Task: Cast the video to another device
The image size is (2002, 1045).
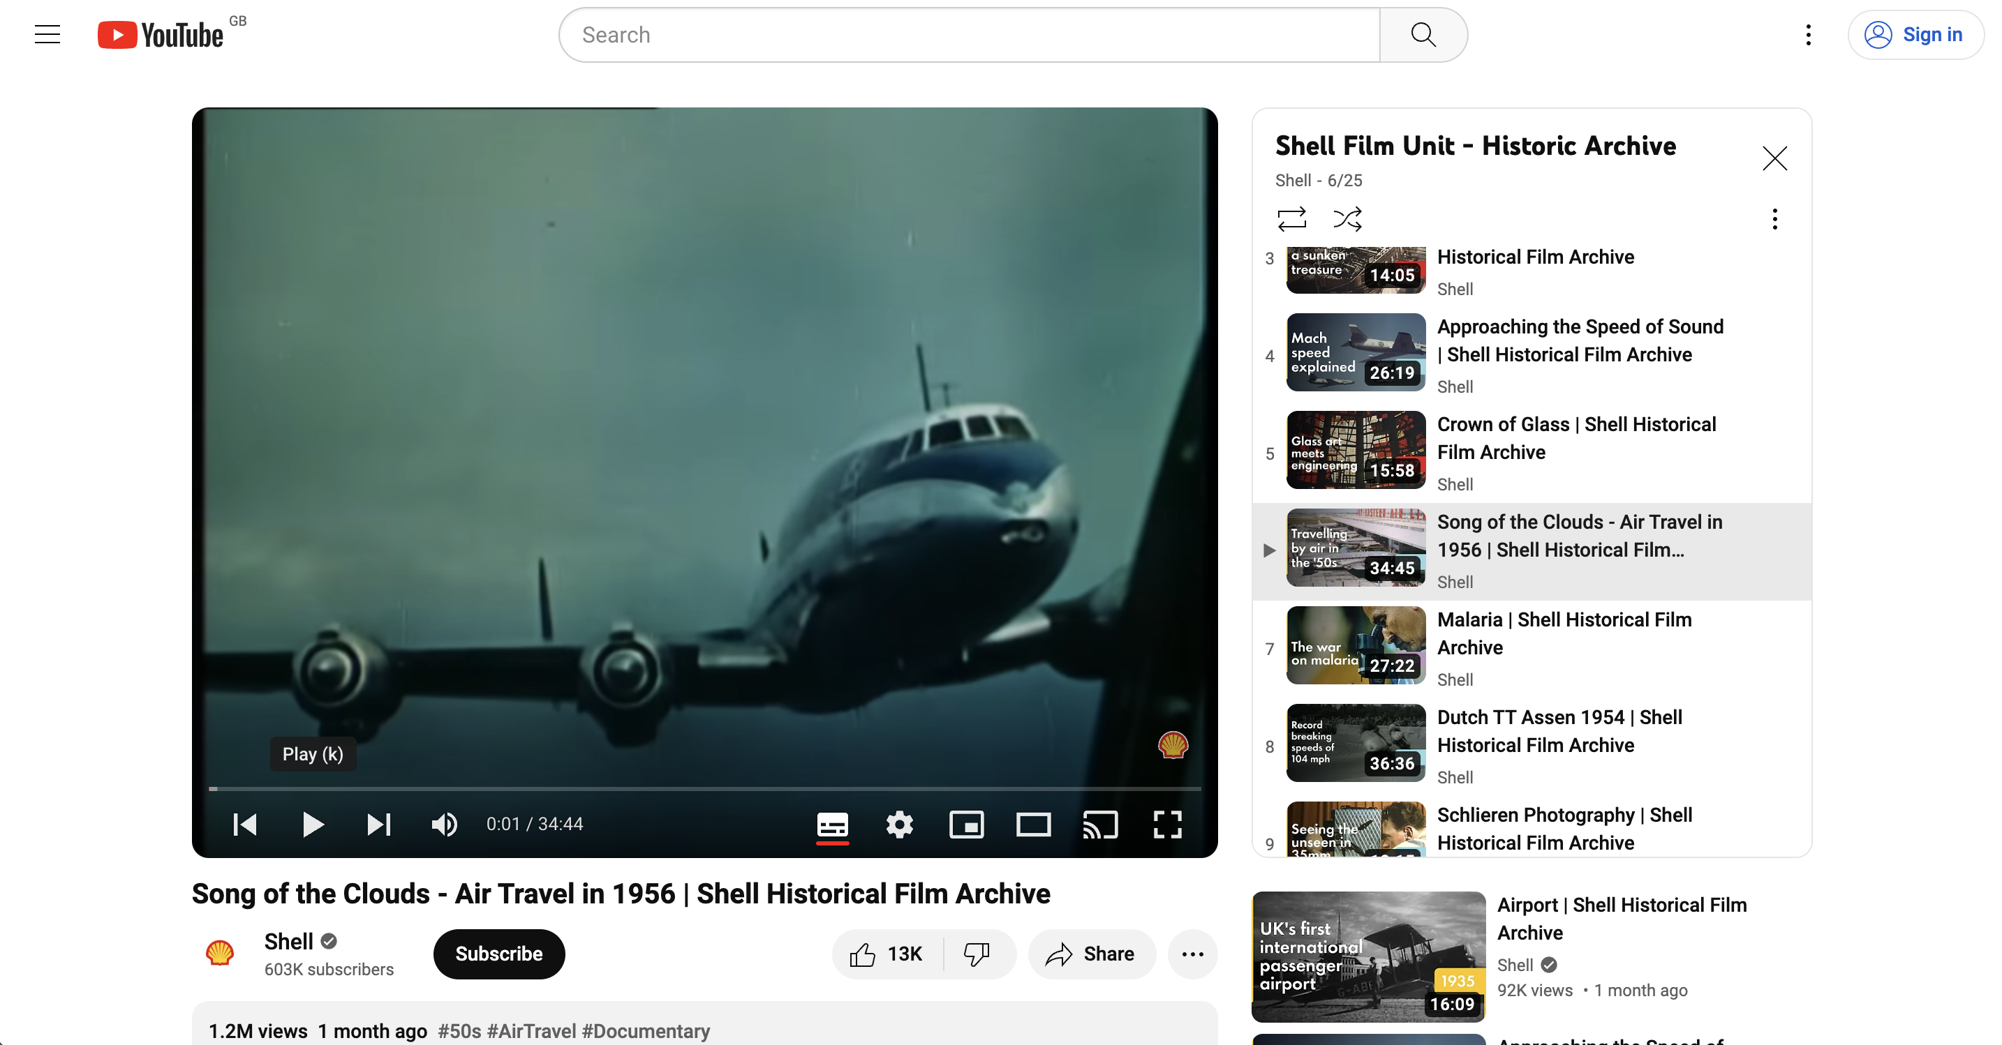Action: (1101, 825)
